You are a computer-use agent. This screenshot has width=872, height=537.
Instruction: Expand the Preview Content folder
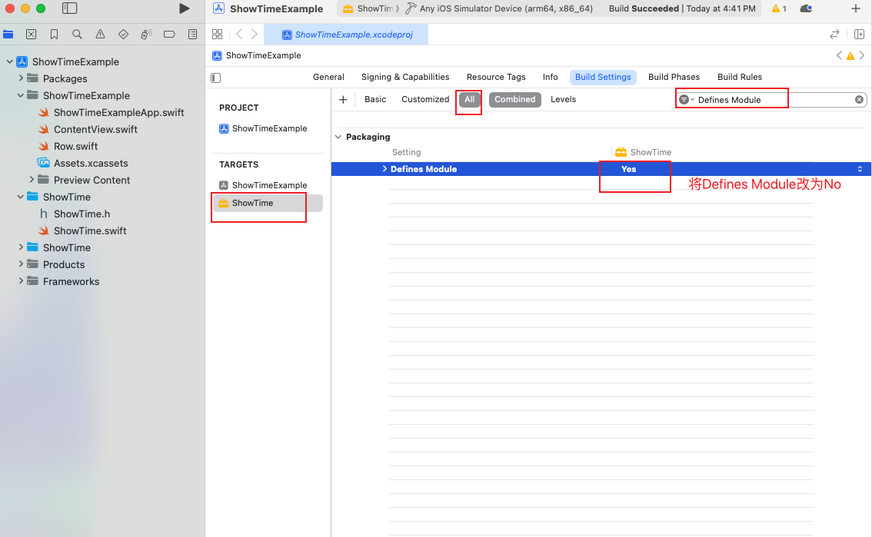[32, 180]
